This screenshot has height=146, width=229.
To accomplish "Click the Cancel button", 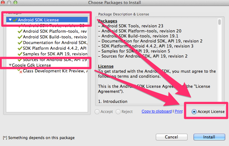I will [x=172, y=137].
